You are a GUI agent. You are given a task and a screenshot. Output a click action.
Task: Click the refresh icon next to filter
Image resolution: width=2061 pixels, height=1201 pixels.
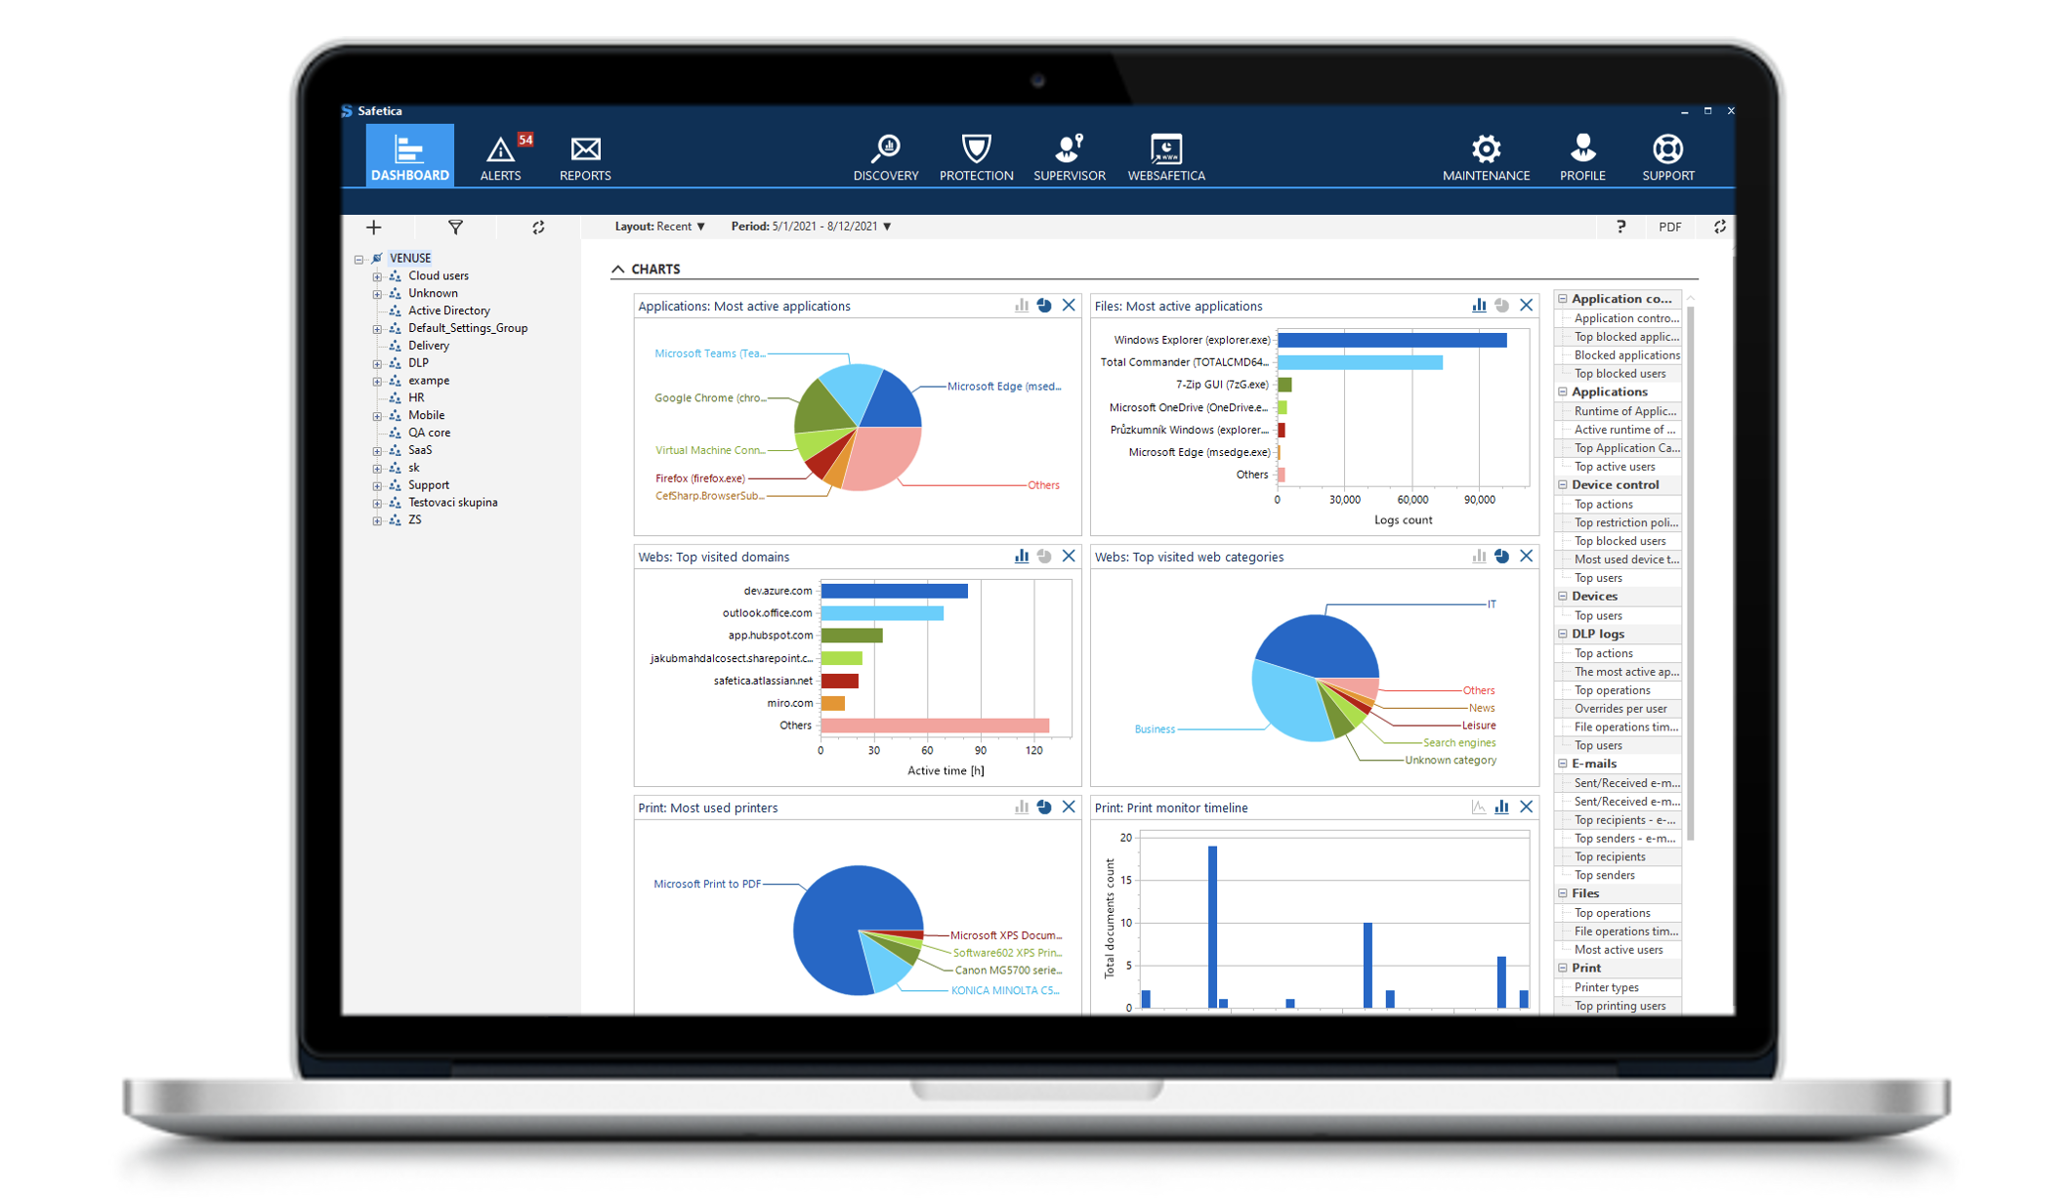[x=536, y=226]
